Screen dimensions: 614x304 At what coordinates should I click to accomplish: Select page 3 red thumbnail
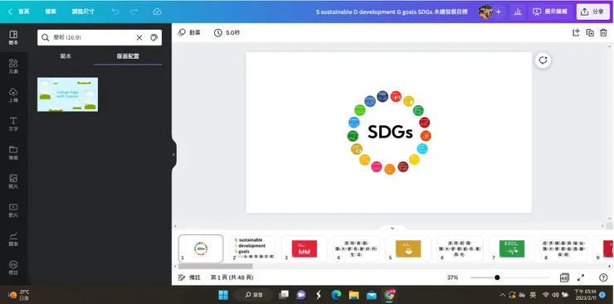[305, 249]
